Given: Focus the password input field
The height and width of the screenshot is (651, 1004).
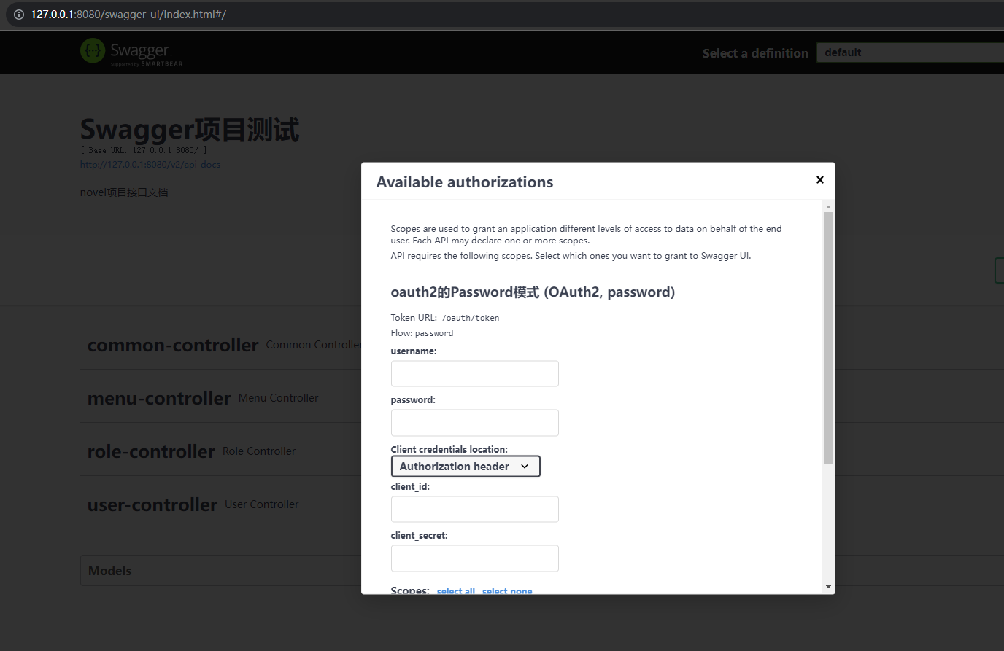Looking at the screenshot, I should pos(474,423).
